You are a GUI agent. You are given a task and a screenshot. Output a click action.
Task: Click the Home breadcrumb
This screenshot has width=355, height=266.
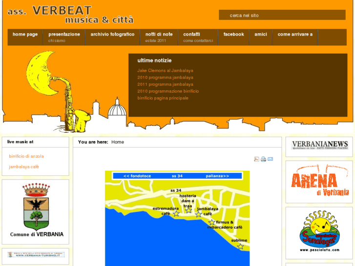click(118, 142)
